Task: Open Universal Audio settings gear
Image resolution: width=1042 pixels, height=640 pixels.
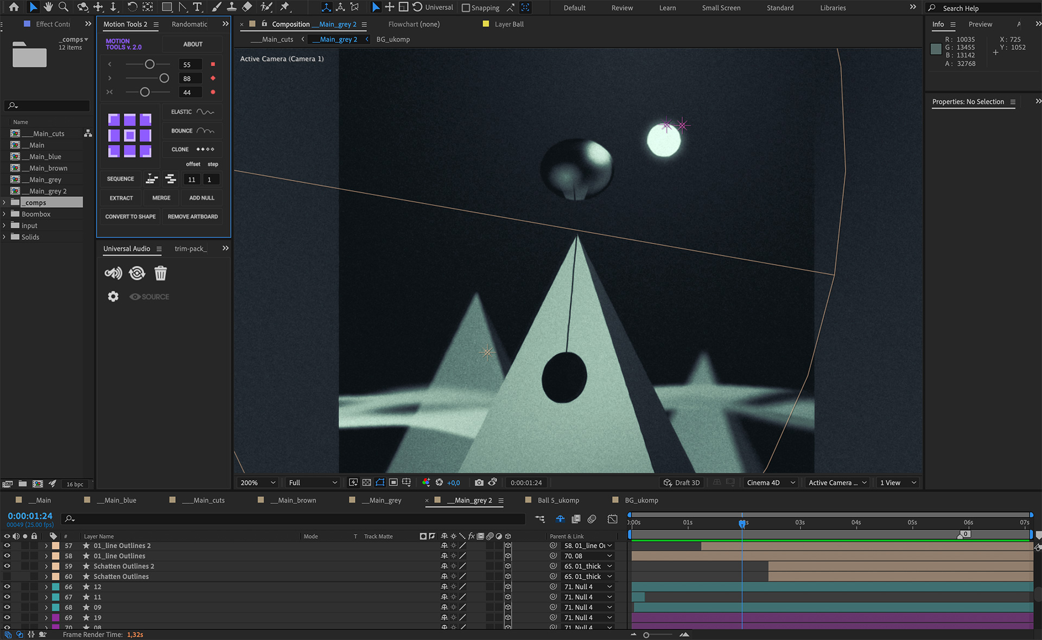Action: [x=113, y=296]
